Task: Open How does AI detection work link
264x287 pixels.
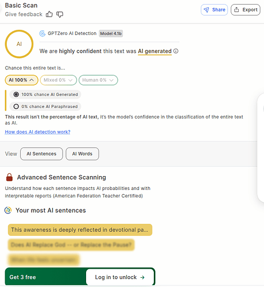Action: [37, 132]
